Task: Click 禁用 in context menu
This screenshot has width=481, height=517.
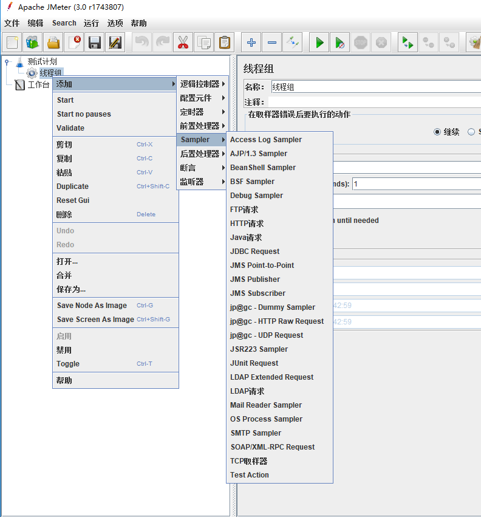Action: [x=115, y=350]
